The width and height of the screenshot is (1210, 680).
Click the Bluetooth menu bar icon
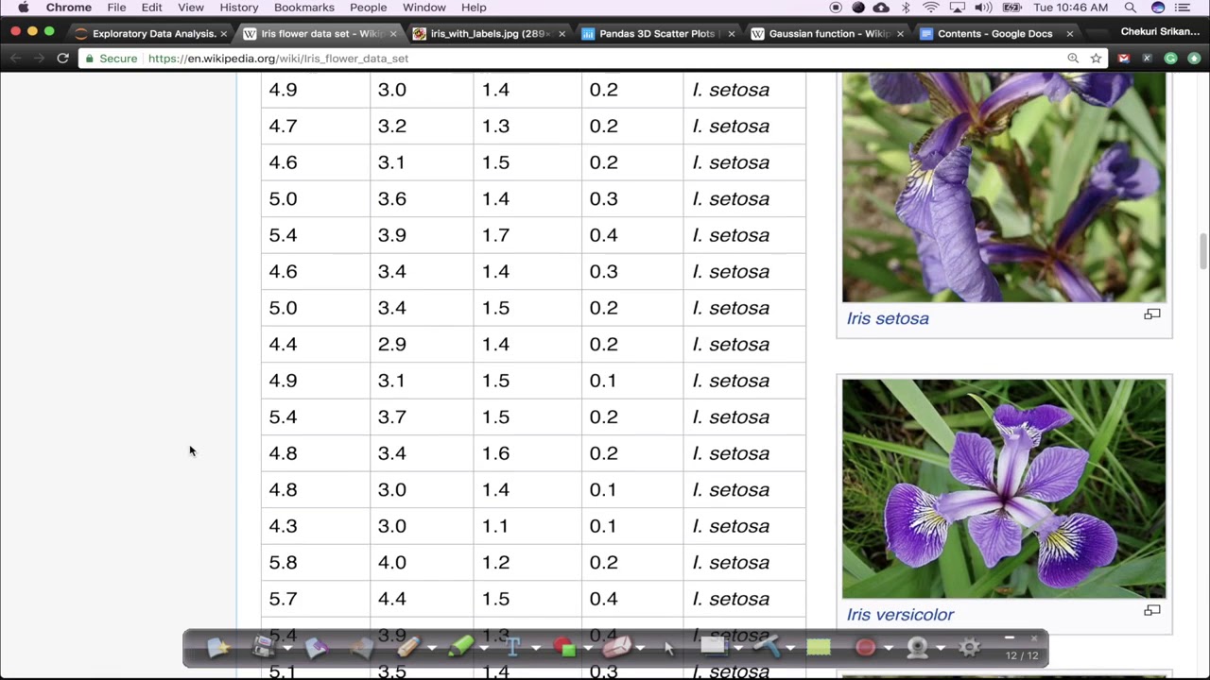pyautogui.click(x=906, y=8)
